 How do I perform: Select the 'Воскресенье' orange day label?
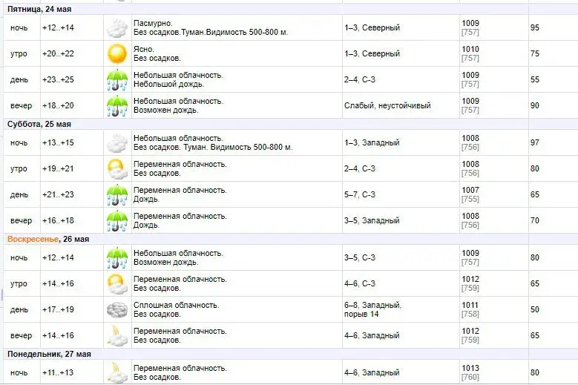[33, 239]
